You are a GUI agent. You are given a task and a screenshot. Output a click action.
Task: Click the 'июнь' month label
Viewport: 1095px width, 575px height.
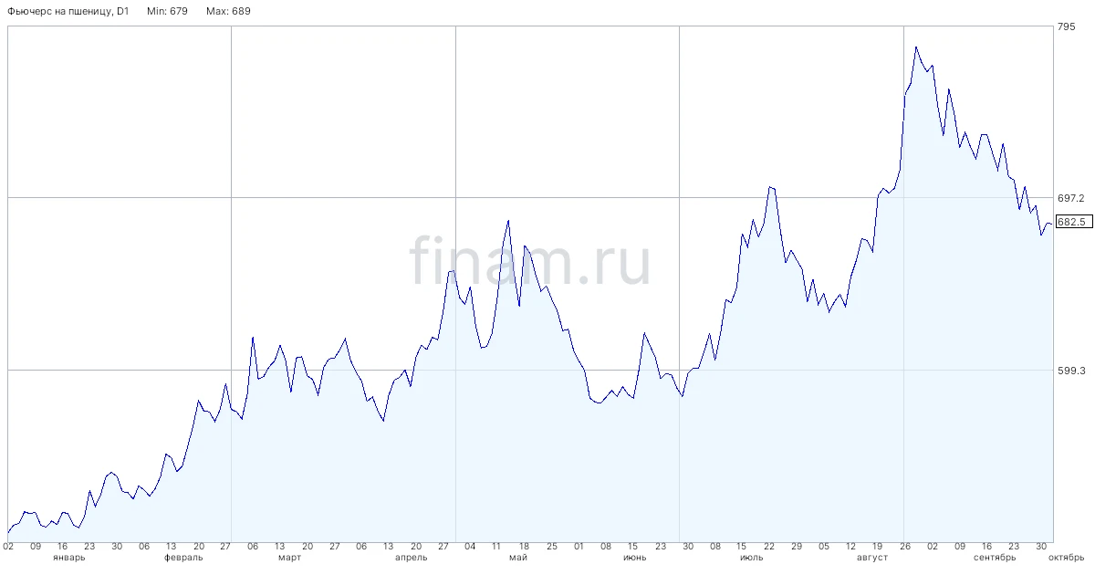pos(635,557)
